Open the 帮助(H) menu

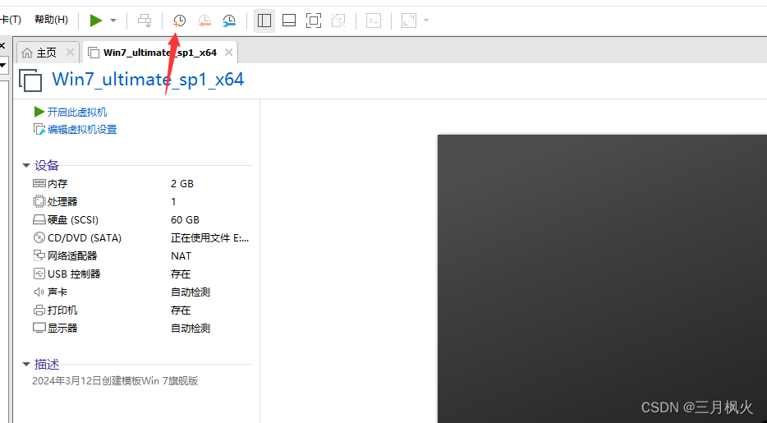pos(51,20)
